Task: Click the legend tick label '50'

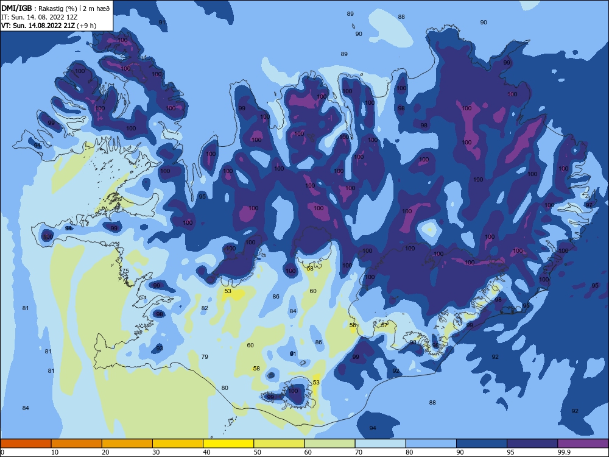Action: coord(258,452)
